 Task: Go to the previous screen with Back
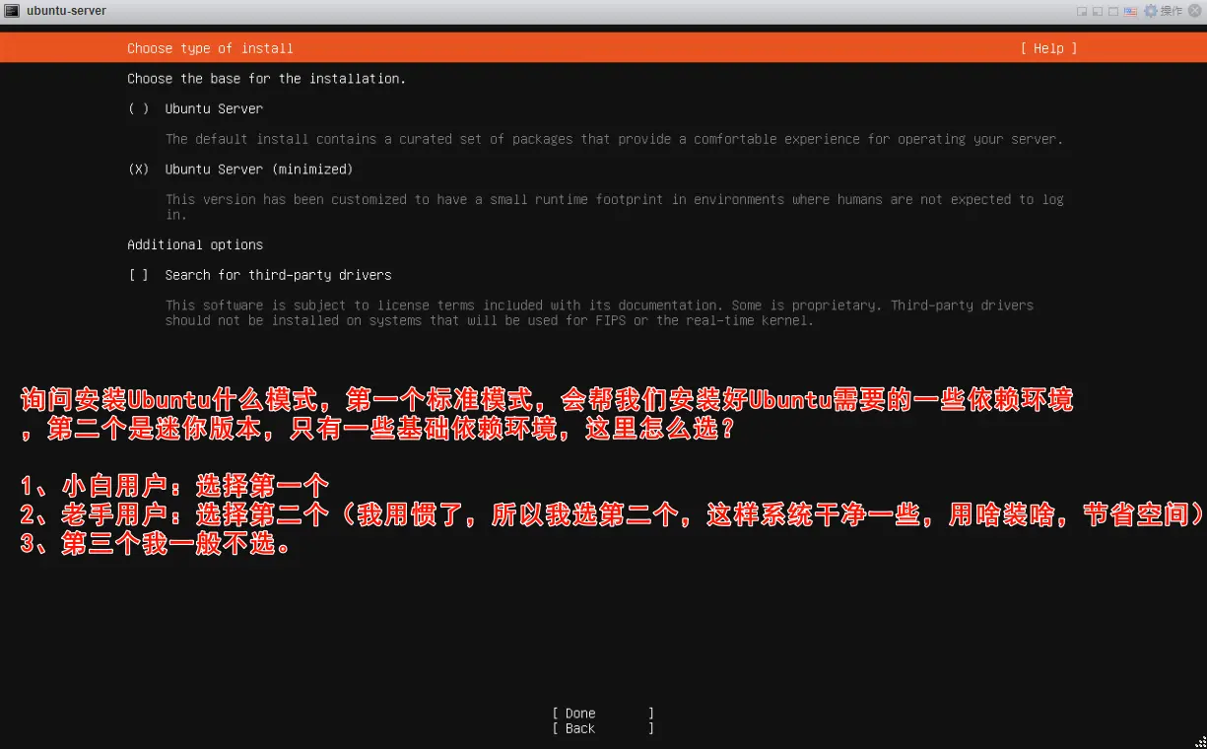[603, 728]
